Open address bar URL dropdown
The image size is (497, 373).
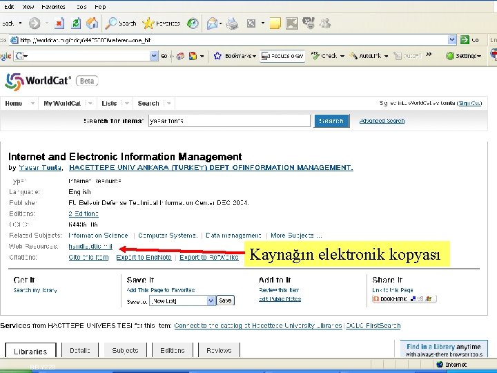(x=452, y=40)
